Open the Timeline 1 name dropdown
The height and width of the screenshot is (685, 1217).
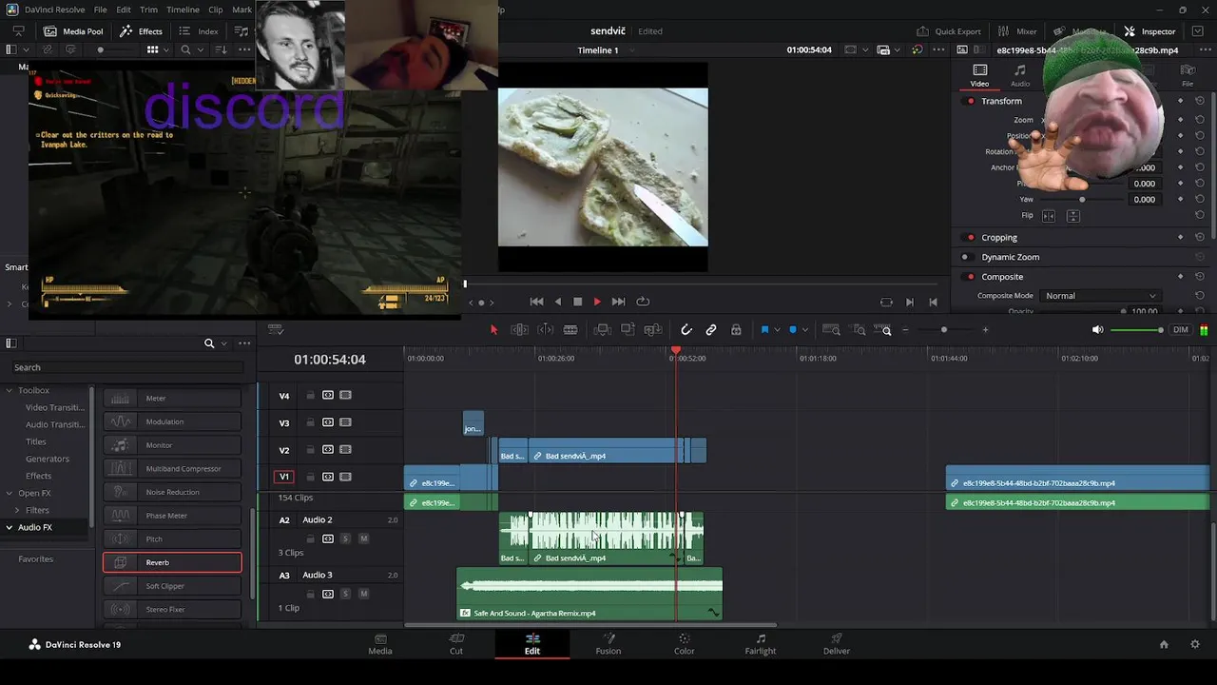coord(603,50)
